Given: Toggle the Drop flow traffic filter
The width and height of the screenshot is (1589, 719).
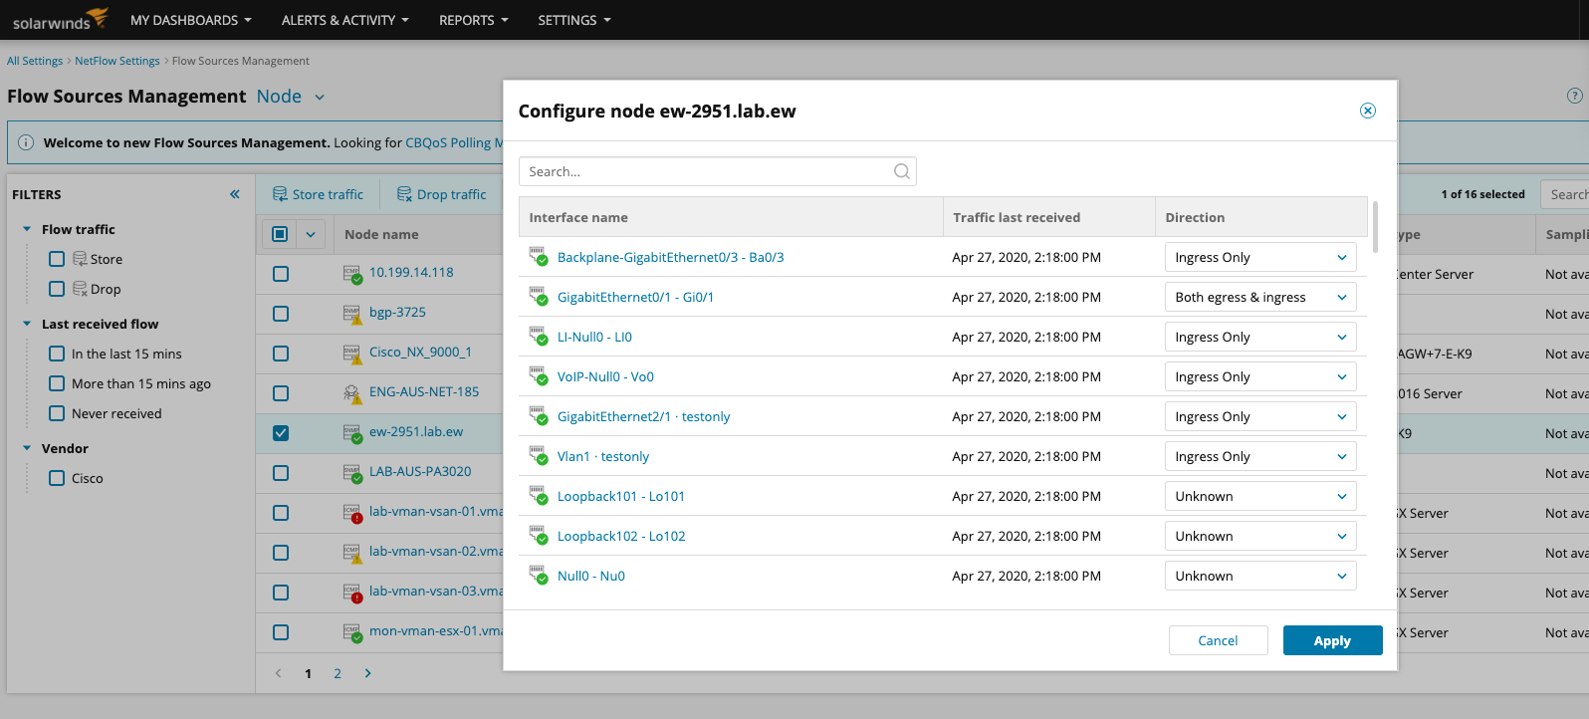Looking at the screenshot, I should (57, 289).
